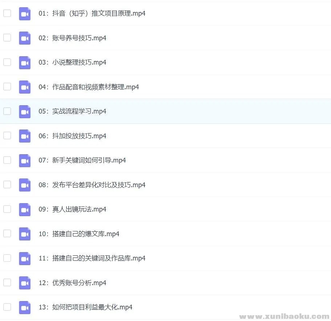This screenshot has width=331, height=321.
Task: Open file 09：真人出镜玩法.mp4
Action: (72, 209)
